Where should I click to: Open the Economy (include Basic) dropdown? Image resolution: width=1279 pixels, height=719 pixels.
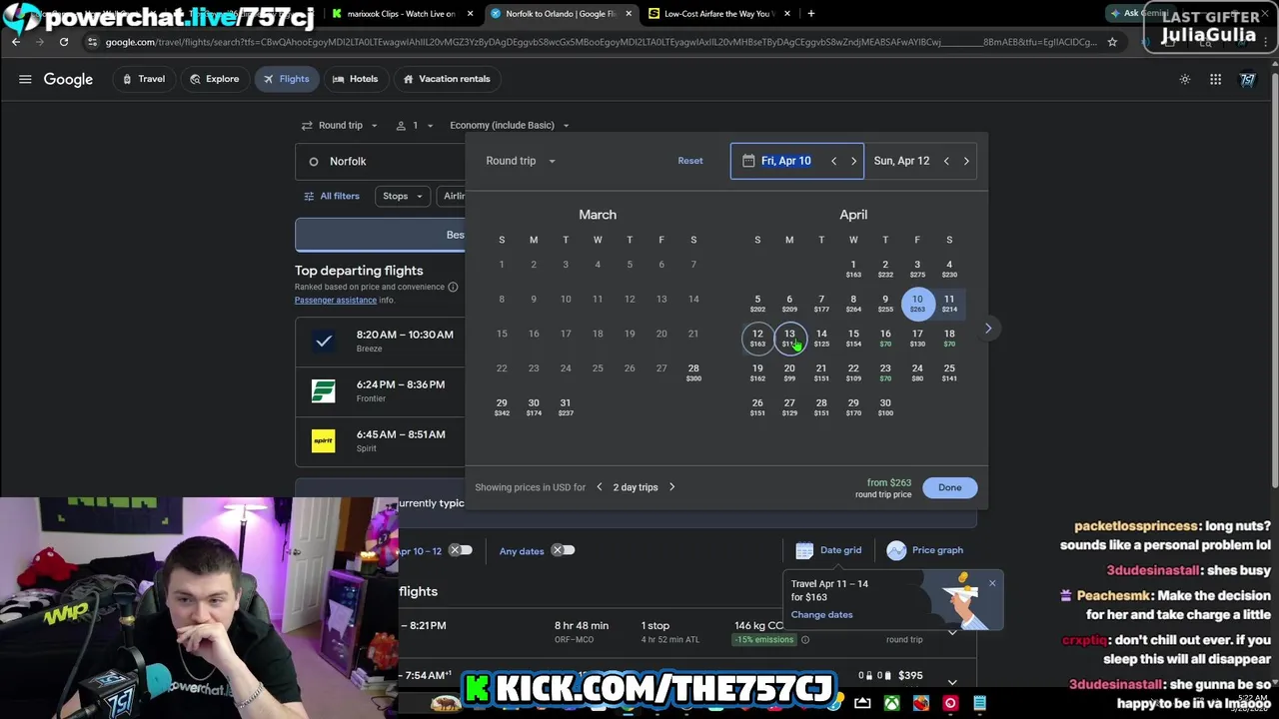[509, 126]
